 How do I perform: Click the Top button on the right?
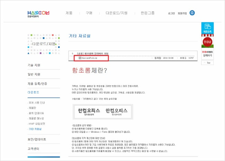coord(207,63)
